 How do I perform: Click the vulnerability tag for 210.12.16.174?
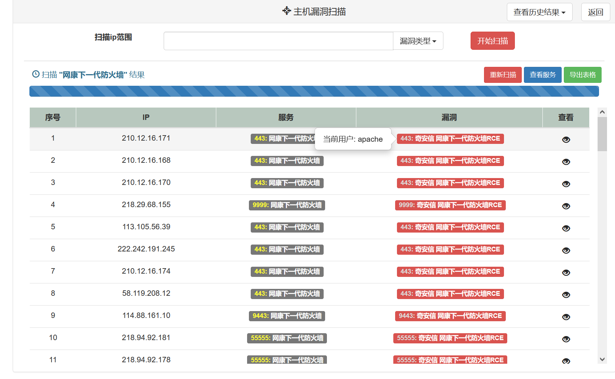(x=450, y=271)
